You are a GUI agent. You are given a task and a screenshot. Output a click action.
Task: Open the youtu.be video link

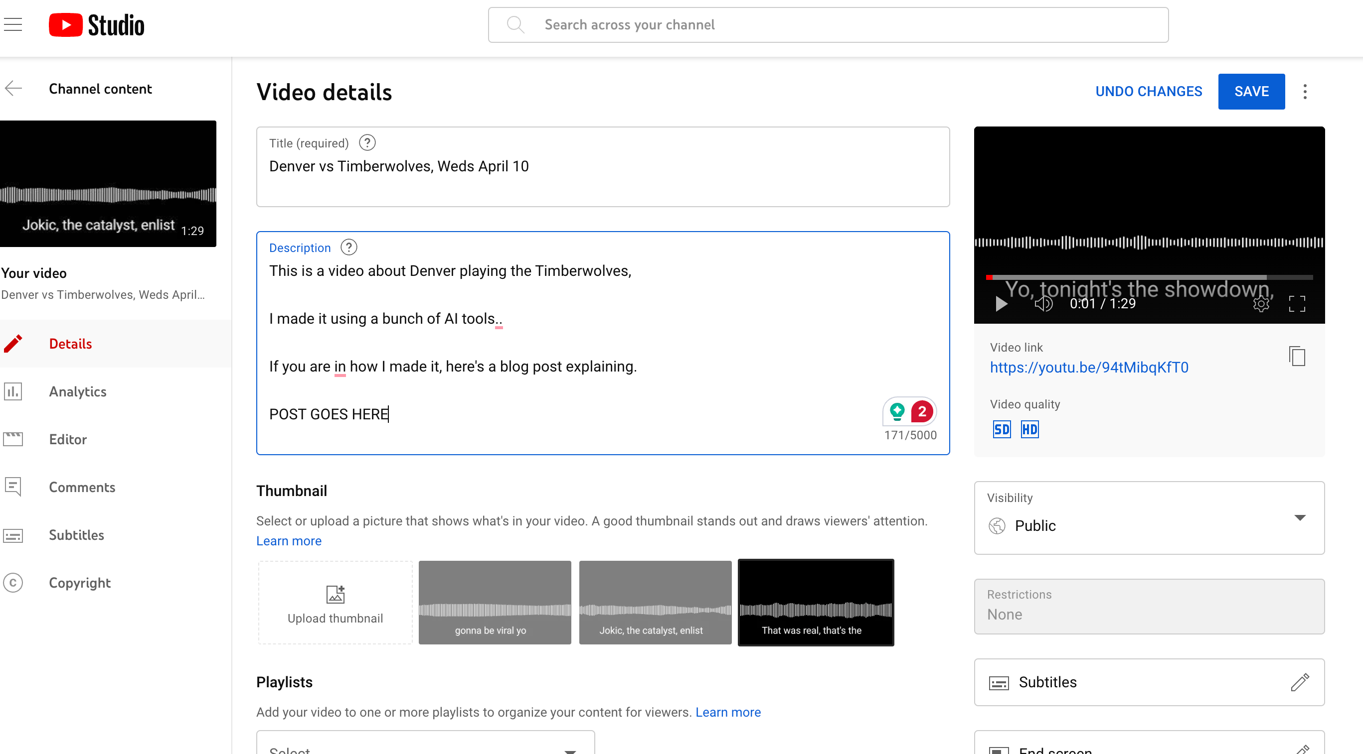1089,367
